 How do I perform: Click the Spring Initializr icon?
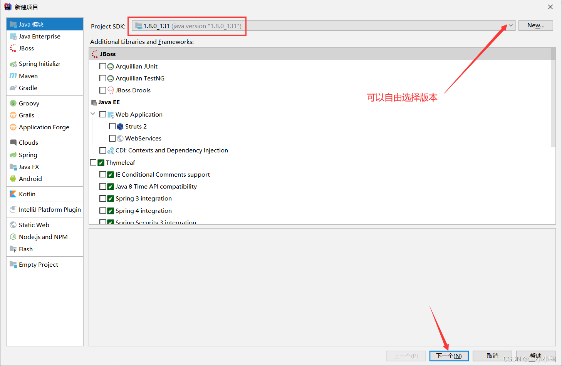13,64
